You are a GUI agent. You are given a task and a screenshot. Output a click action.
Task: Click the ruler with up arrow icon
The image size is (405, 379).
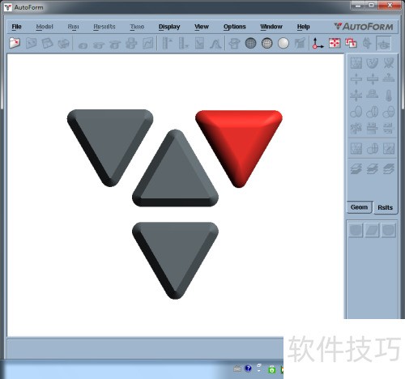tap(167, 43)
